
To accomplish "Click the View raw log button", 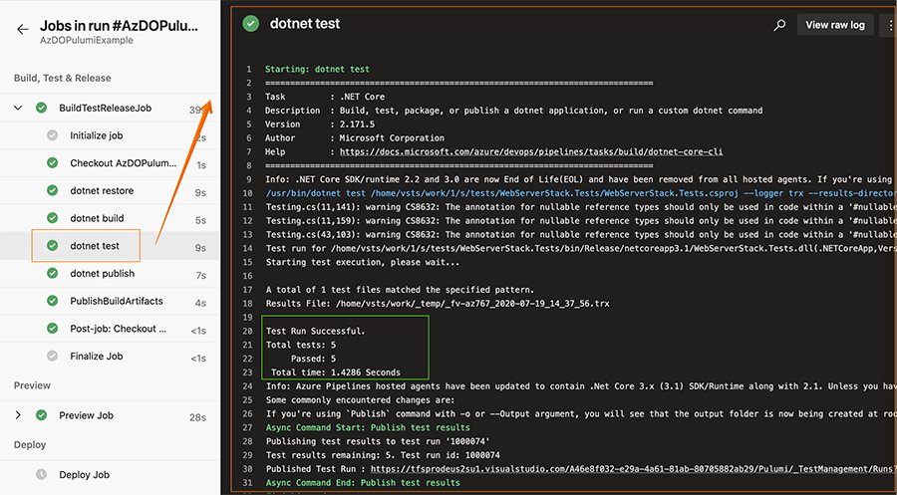I will [x=834, y=25].
